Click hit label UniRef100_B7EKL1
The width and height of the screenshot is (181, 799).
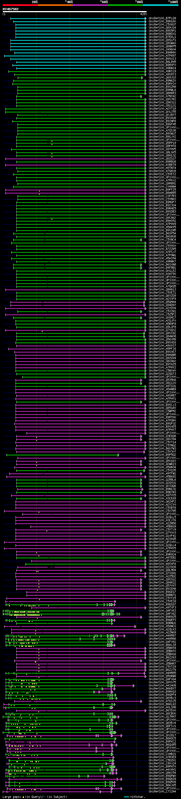click(162, 37)
